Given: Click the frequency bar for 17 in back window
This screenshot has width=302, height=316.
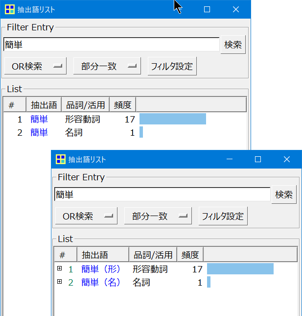Looking at the screenshot, I should click(173, 119).
